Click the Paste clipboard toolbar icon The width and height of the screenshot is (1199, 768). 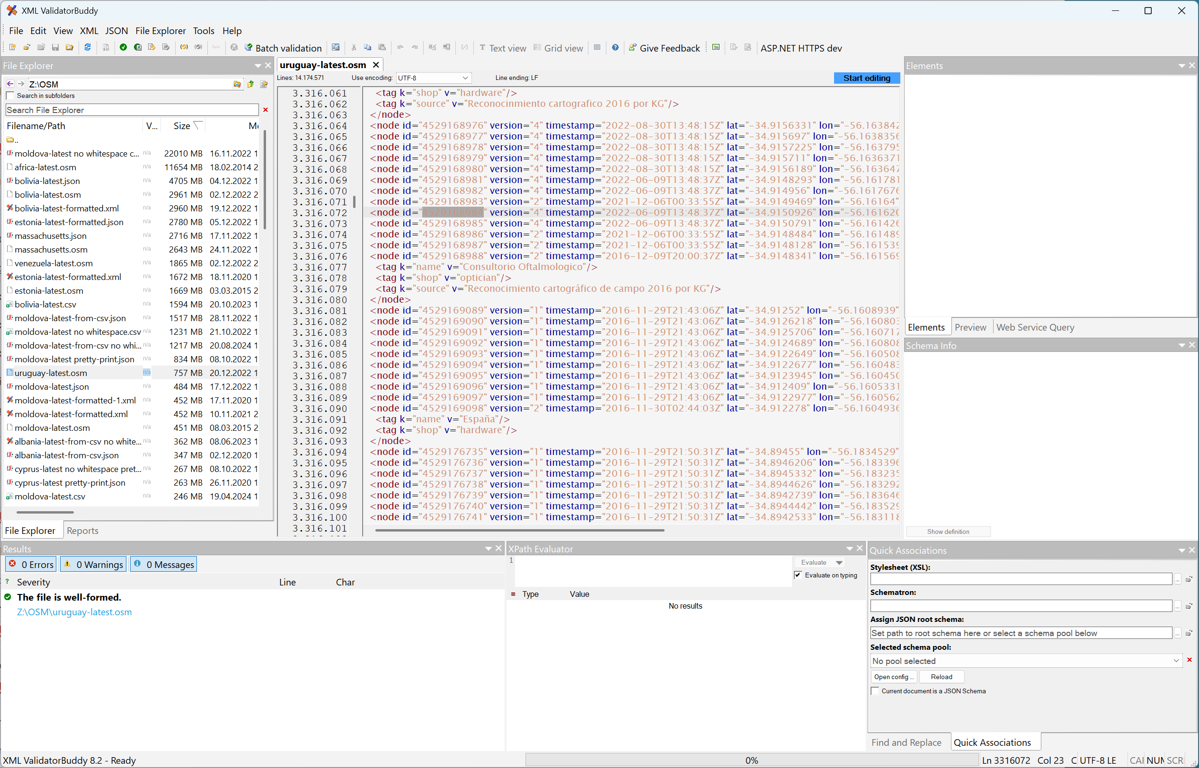[382, 47]
